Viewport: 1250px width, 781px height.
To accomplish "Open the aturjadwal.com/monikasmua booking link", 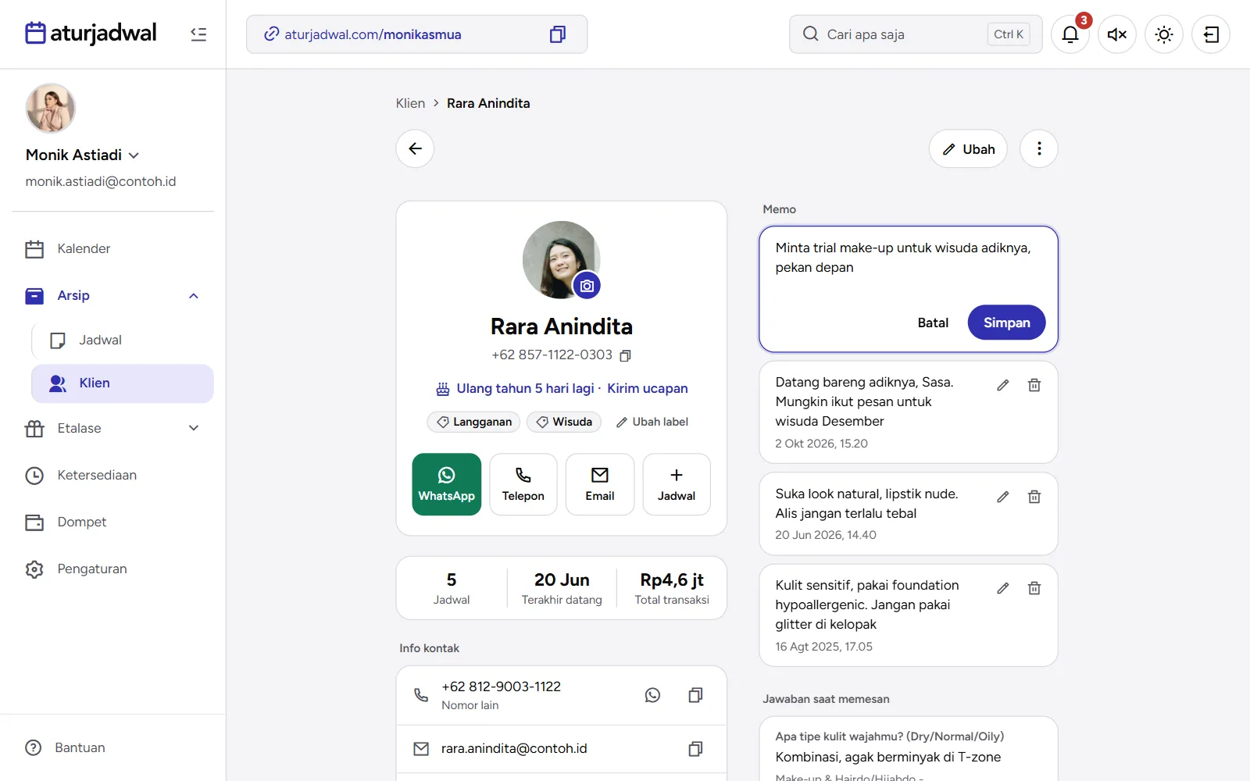I will coord(373,34).
